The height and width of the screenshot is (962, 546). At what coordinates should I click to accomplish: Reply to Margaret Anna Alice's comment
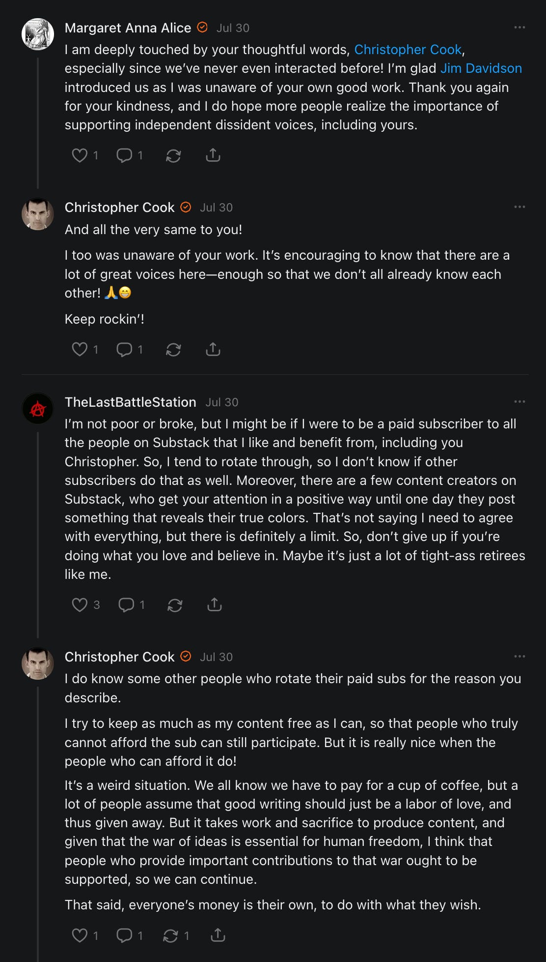coord(124,155)
